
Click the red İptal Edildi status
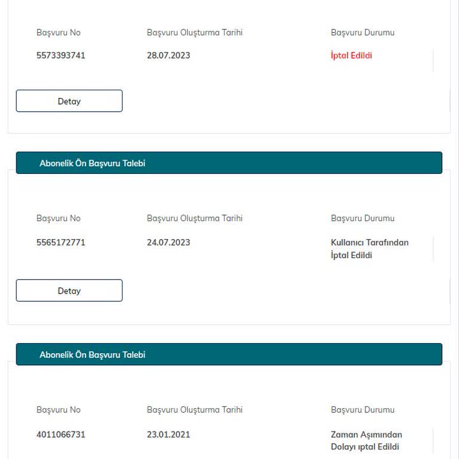click(351, 56)
